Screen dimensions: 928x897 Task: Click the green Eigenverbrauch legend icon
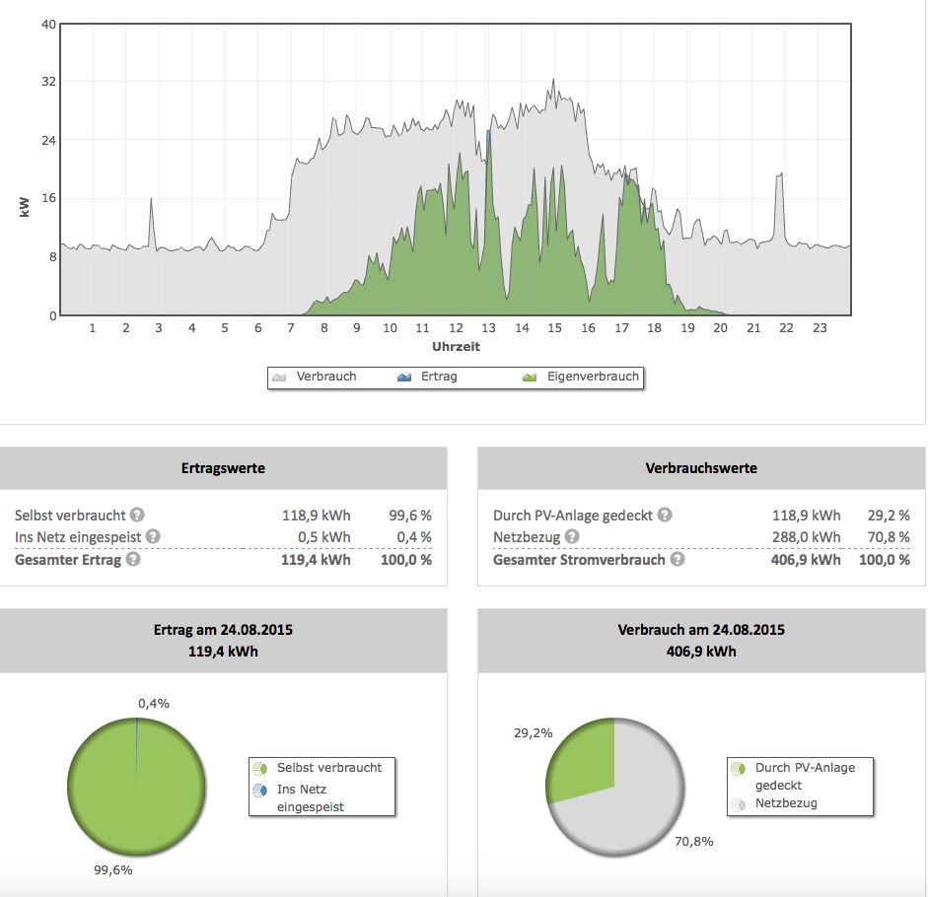[x=530, y=377]
